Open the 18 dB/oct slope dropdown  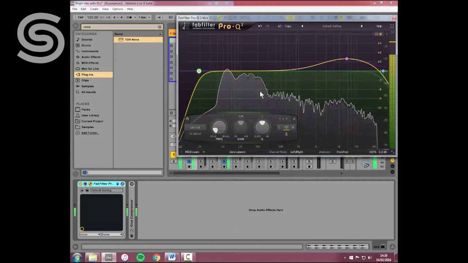tap(195, 134)
